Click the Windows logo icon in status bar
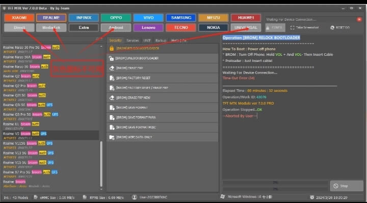The height and width of the screenshot is (203, 367). pos(223,197)
